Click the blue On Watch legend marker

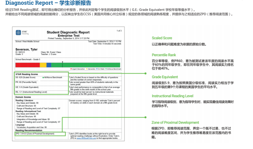(x=97, y=69)
